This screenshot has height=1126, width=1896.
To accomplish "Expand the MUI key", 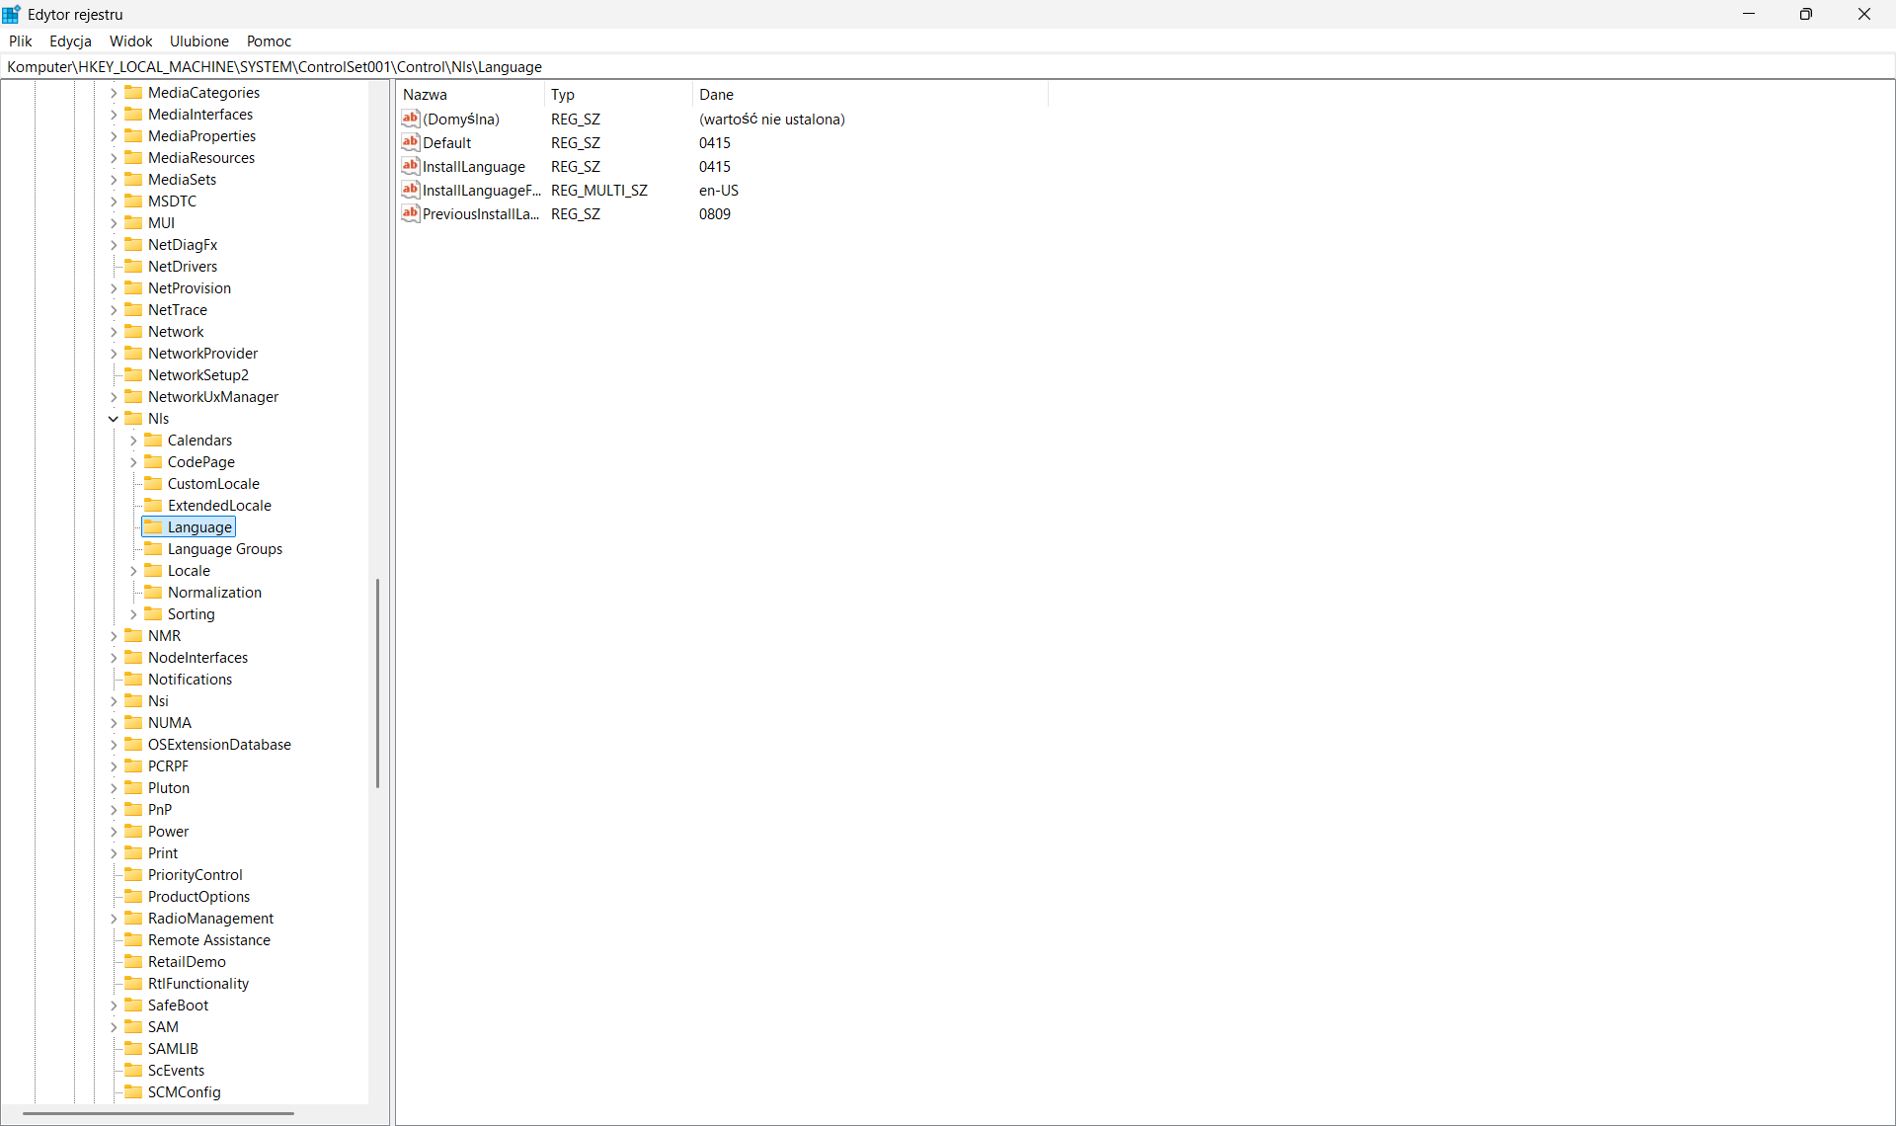I will point(114,223).
